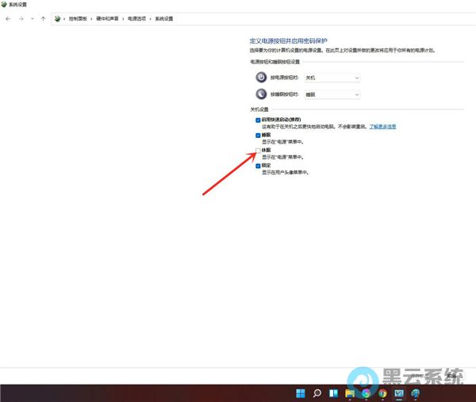Expand the recent locations dropdown arrow
The image size is (476, 402).
point(32,17)
